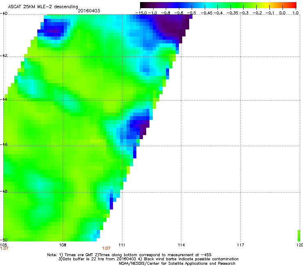Click the -50 latitude axis label

coord(4,240)
